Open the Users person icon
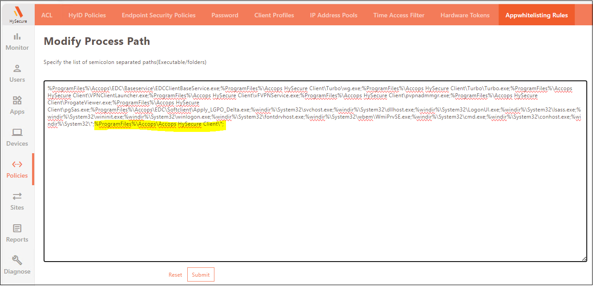The height and width of the screenshot is (286, 593). [17, 68]
